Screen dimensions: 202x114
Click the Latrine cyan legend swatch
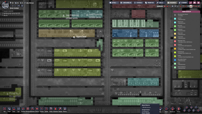175,19
